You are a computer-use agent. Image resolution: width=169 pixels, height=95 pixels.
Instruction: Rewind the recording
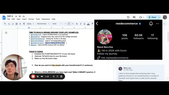click(42, 77)
